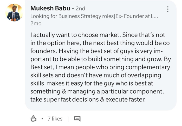Screen dimensions: 182x126
Task: Click the line 'something & managing a particular component'
Action: point(97,92)
